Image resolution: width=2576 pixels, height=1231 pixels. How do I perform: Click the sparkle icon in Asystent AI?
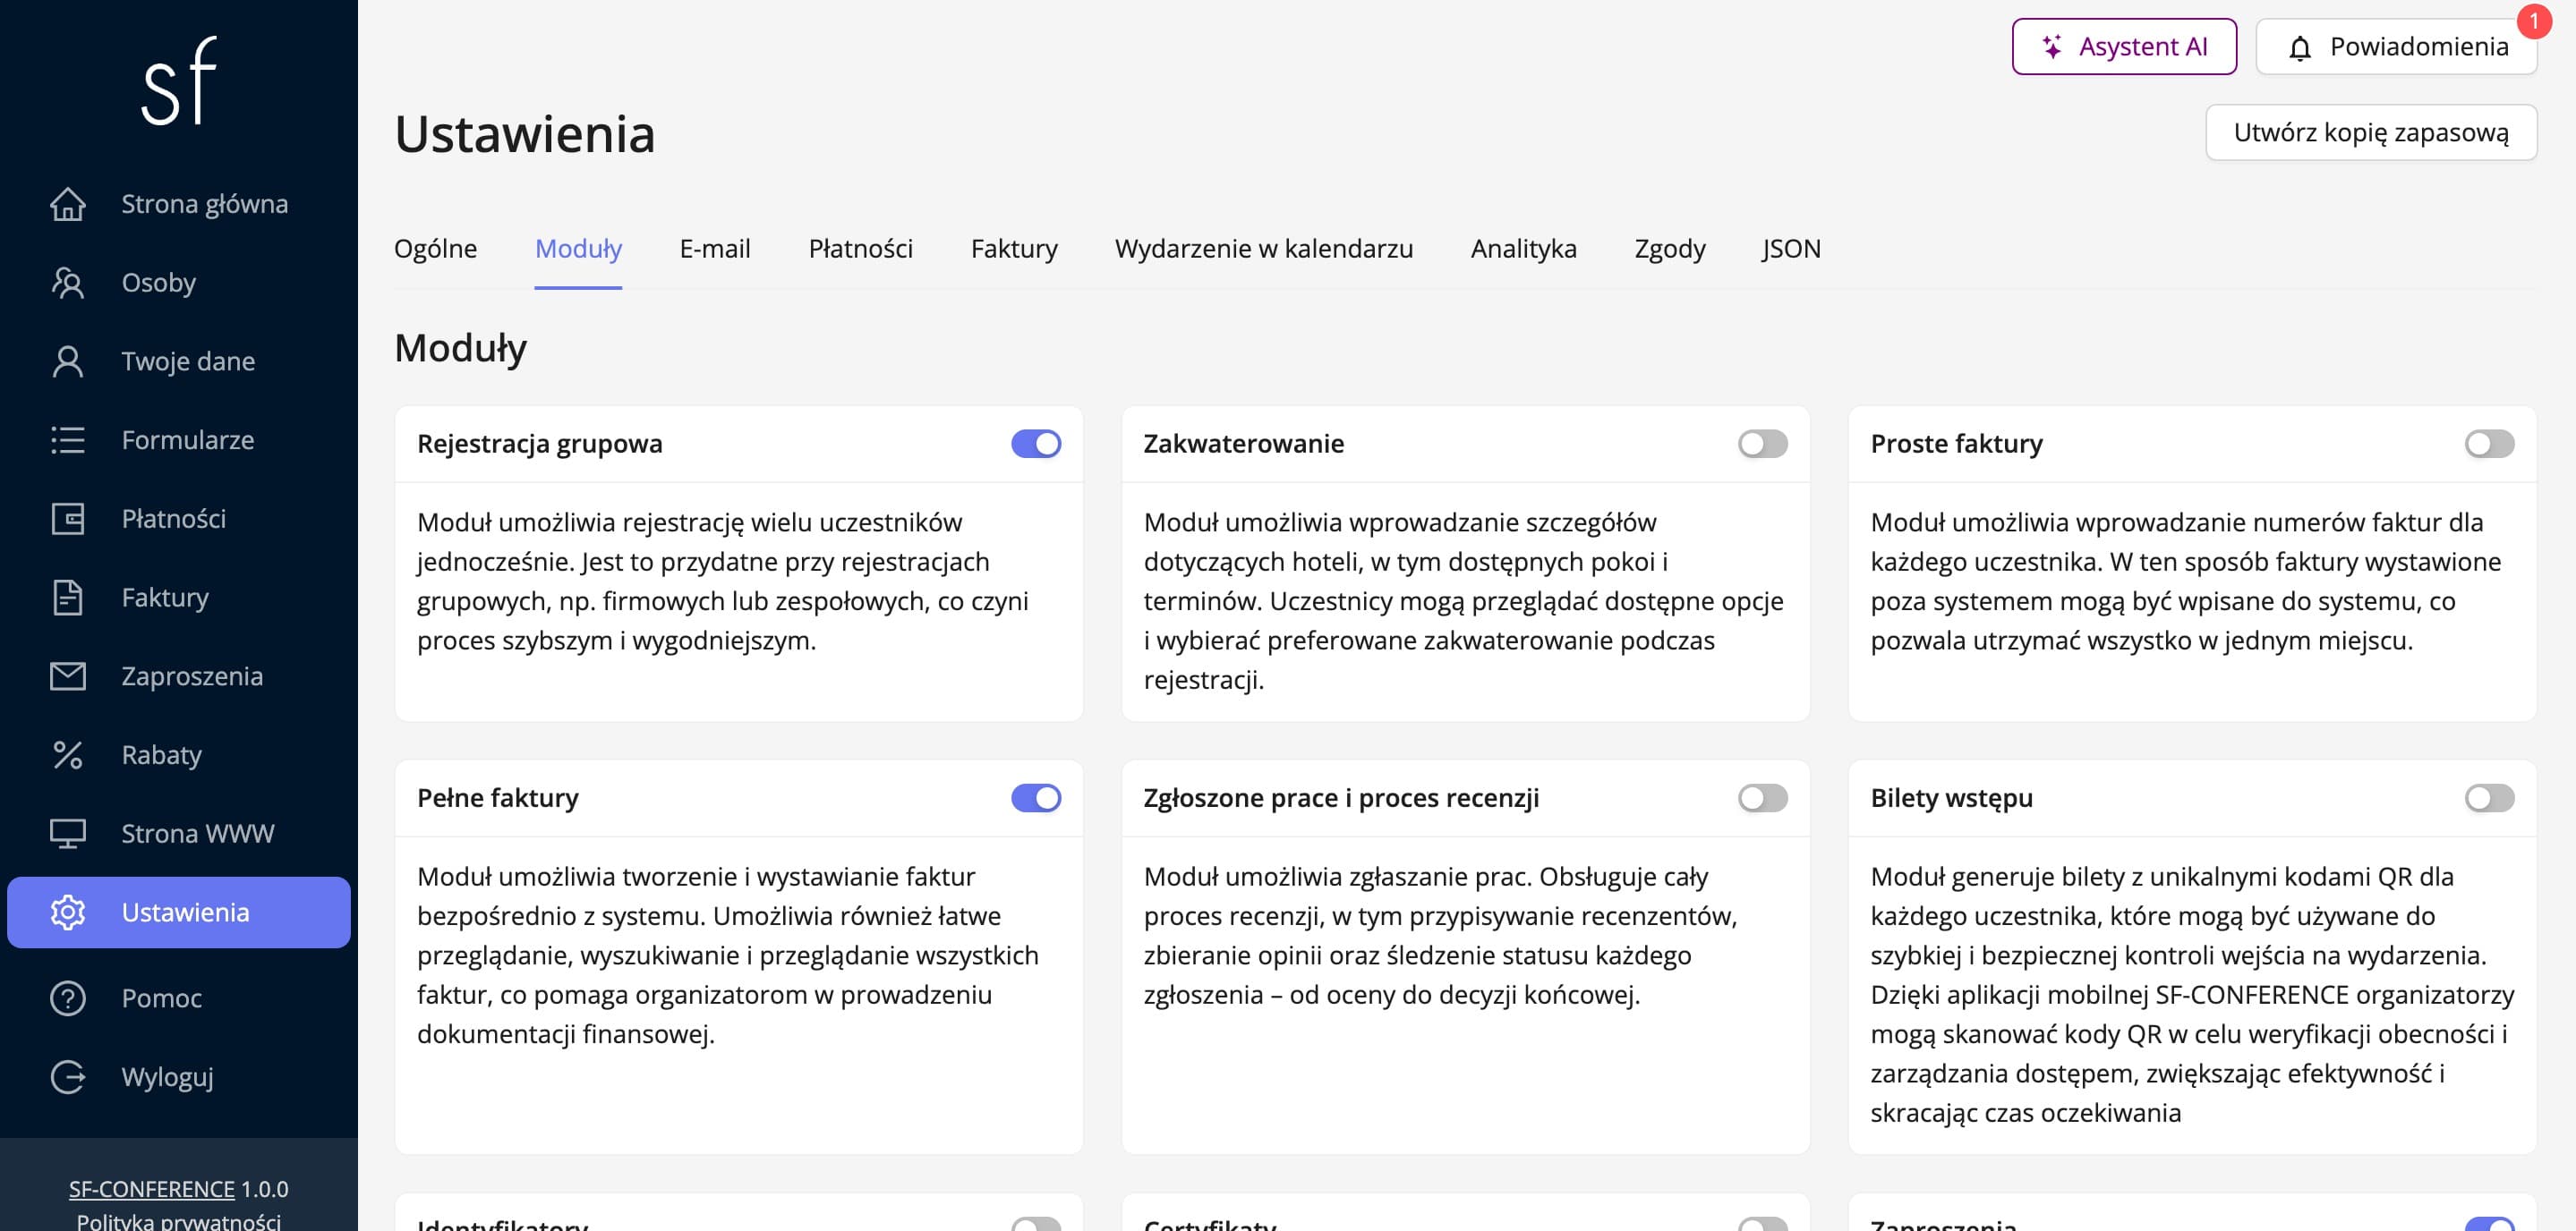pyautogui.click(x=2051, y=46)
